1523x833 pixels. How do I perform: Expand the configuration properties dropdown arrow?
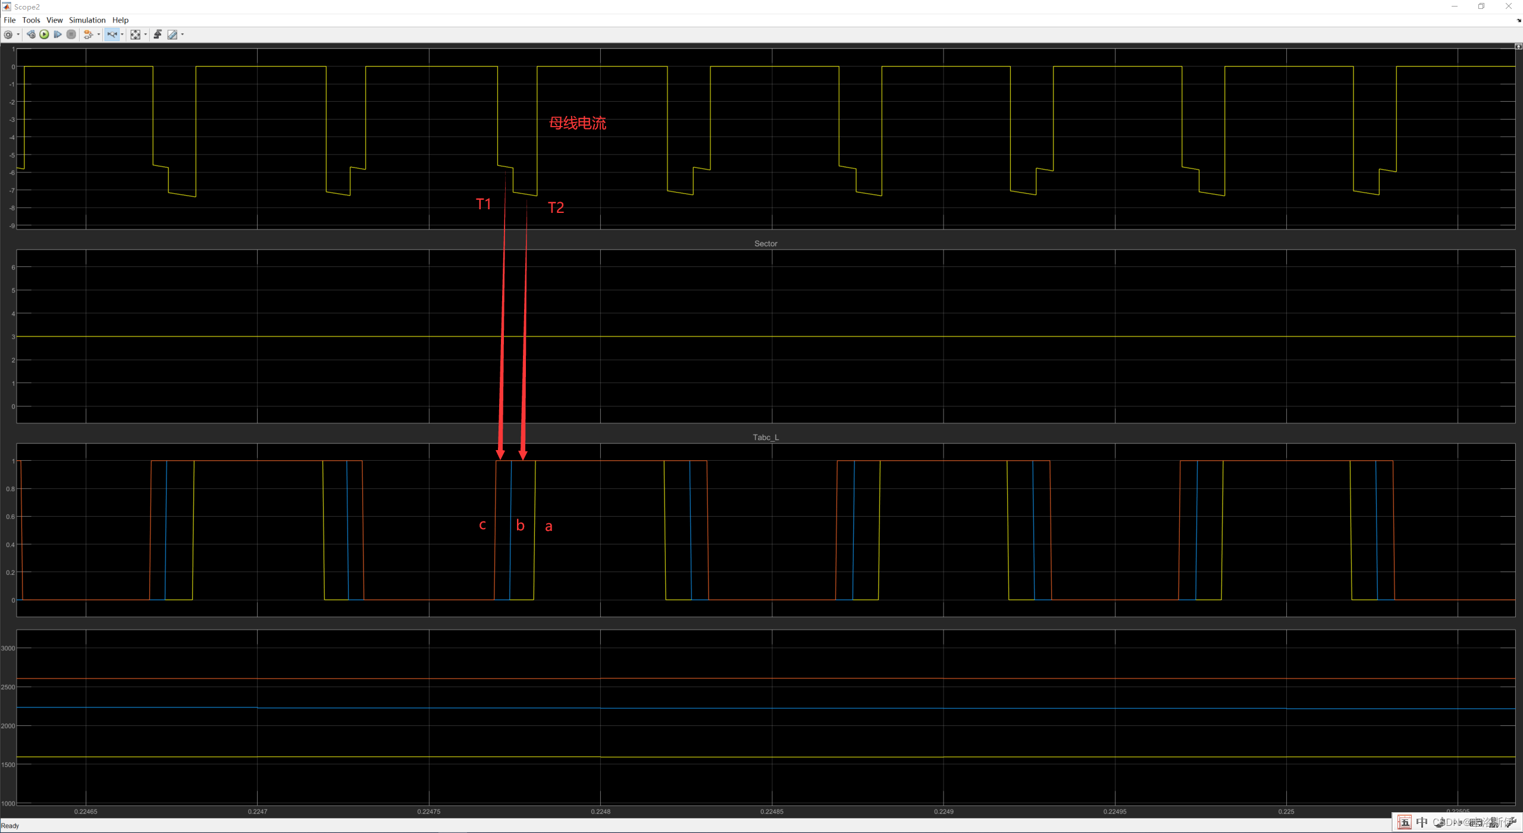coord(18,34)
